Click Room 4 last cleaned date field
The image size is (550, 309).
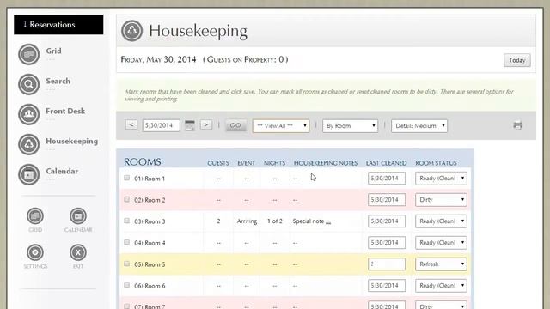pos(387,242)
